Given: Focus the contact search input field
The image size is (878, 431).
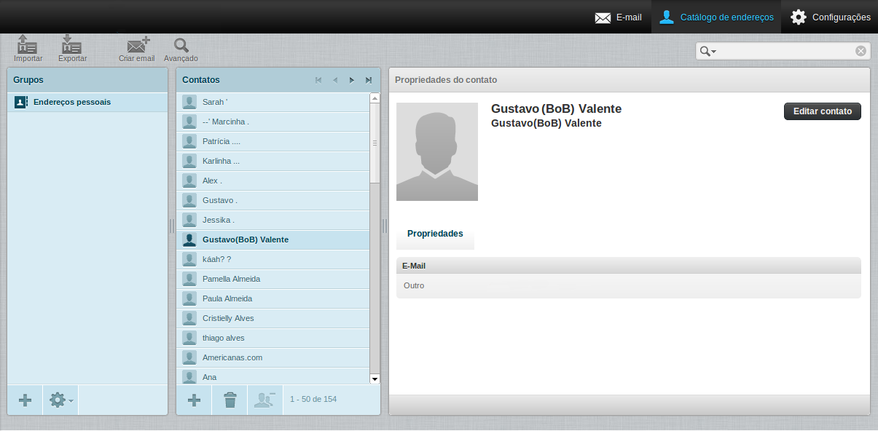Looking at the screenshot, I should tap(785, 51).
